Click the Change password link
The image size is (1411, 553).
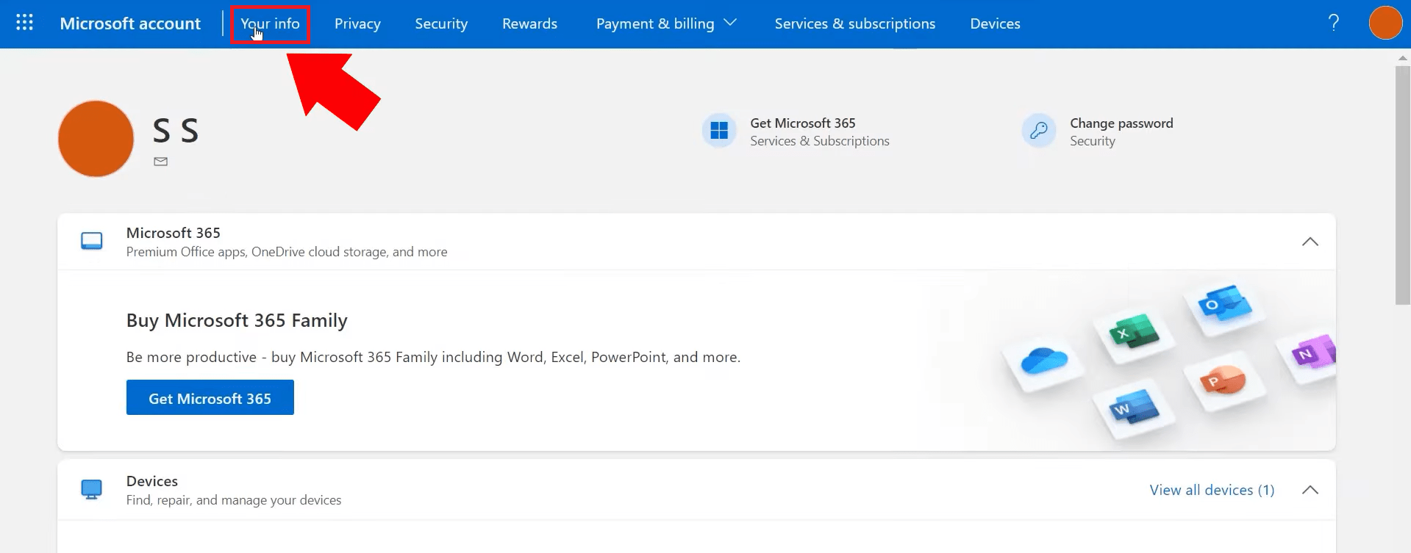(1121, 123)
